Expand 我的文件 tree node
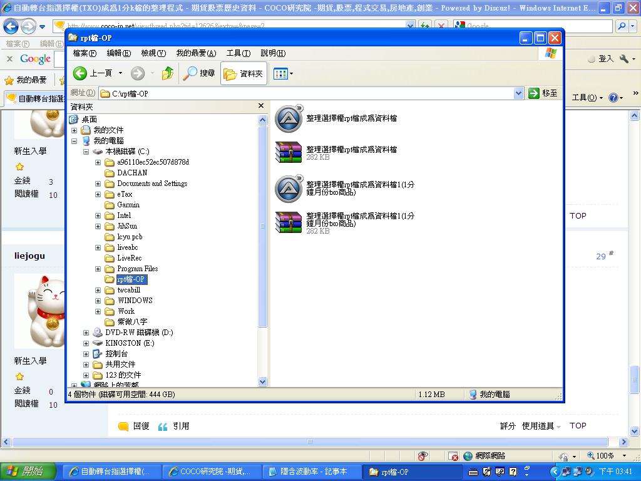Screen dimensions: 641x481 [x=74, y=130]
